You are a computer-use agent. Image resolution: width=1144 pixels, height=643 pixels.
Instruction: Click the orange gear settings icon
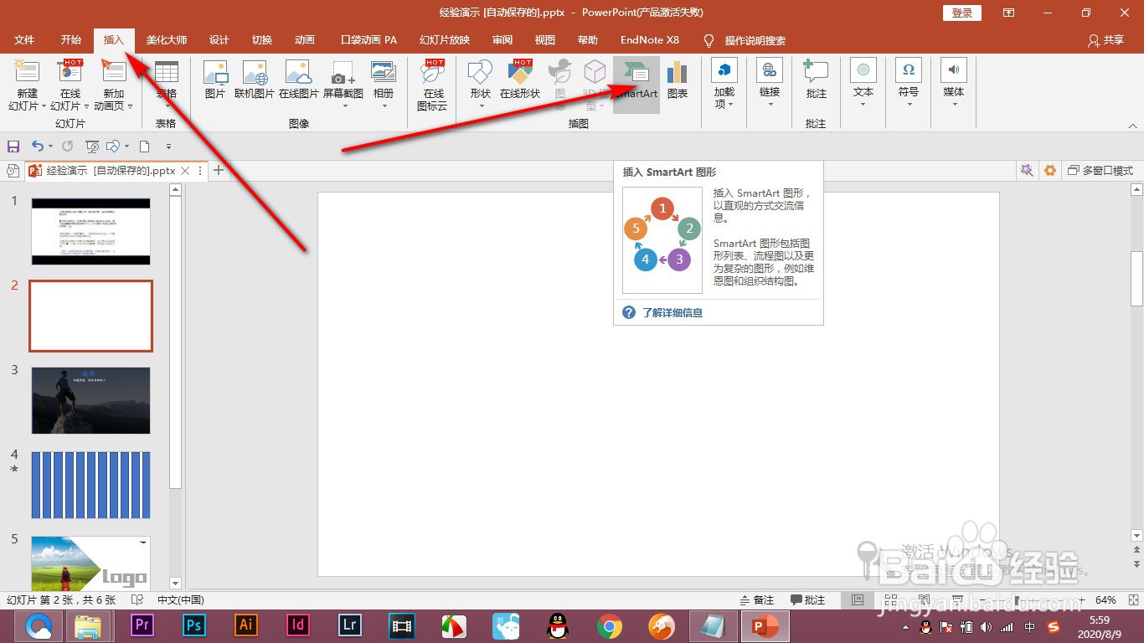click(x=1049, y=170)
